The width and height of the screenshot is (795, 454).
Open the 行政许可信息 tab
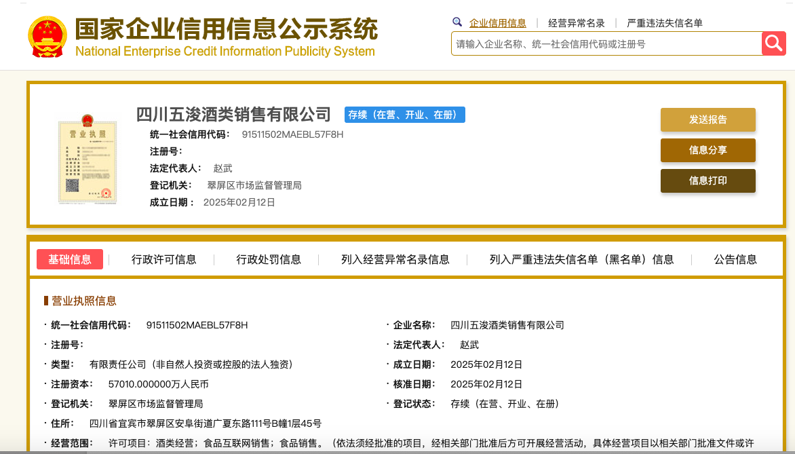click(x=163, y=259)
